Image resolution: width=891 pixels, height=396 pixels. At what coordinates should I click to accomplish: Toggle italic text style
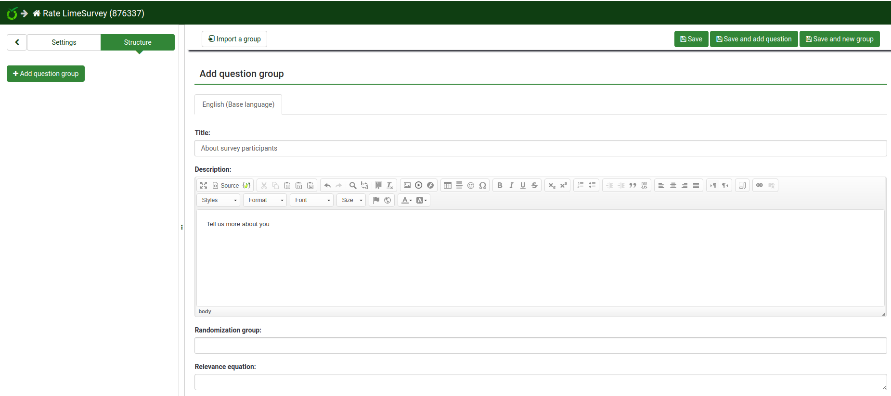click(x=511, y=185)
